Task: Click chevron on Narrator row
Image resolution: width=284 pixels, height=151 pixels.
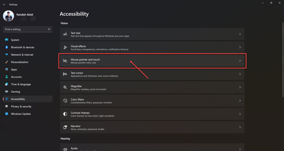Action: coord(240,127)
